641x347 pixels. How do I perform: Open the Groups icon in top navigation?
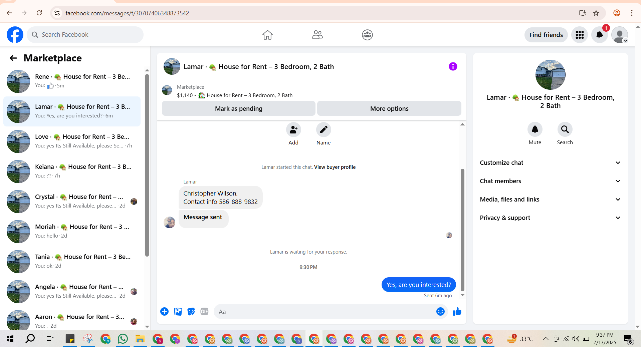[367, 35]
